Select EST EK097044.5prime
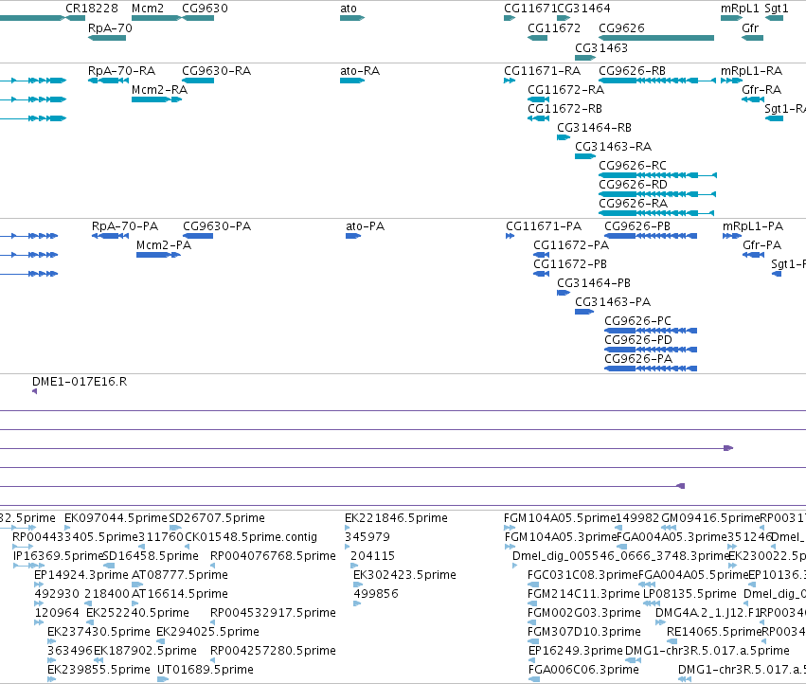Screen dimensions: 806x684 pos(116,518)
